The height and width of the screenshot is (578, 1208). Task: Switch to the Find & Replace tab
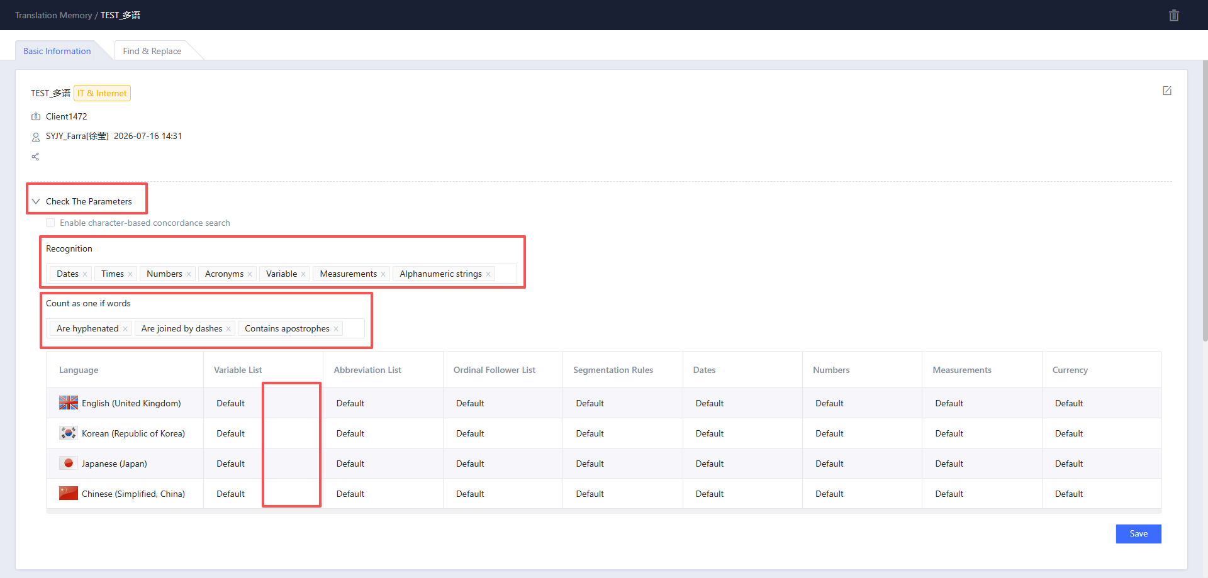tap(152, 51)
